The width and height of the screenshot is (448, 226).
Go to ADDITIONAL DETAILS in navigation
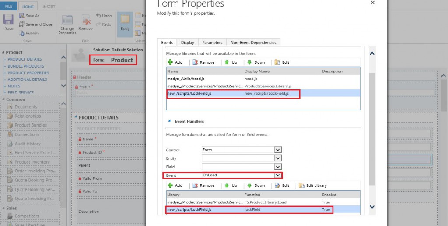click(27, 79)
